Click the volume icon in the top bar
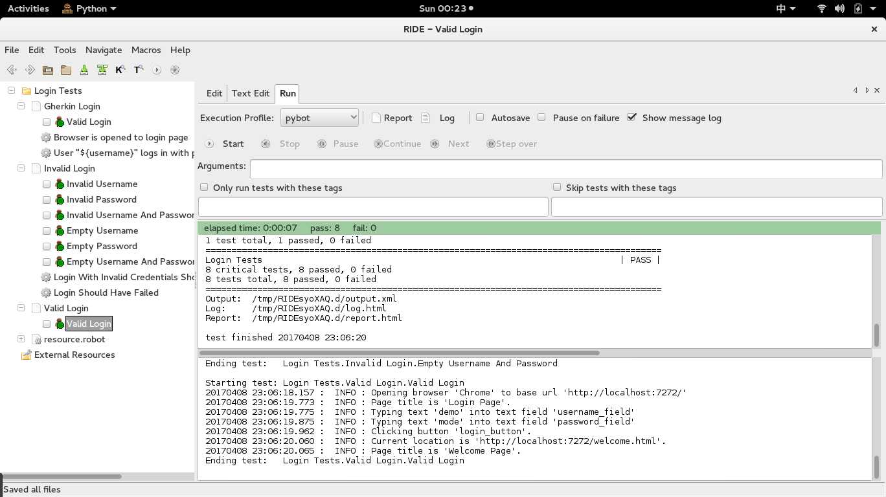The width and height of the screenshot is (886, 497). click(839, 8)
